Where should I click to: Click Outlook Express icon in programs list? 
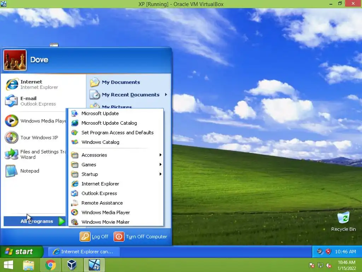tap(75, 193)
